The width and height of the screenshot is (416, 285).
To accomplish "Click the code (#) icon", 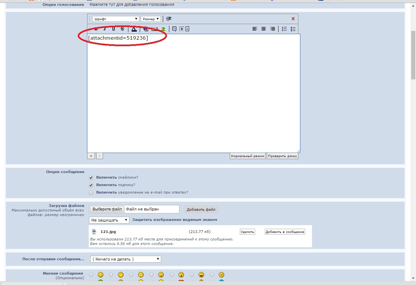I will pyautogui.click(x=182, y=29).
